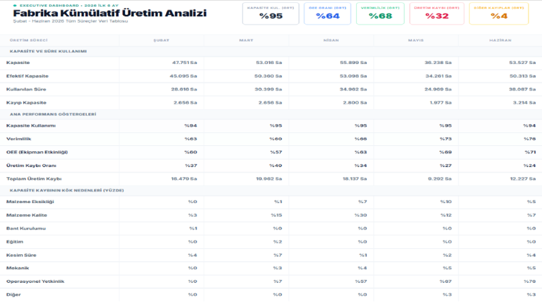
Task: Select the Efektif Kapasite row label
Action: pos(27,76)
